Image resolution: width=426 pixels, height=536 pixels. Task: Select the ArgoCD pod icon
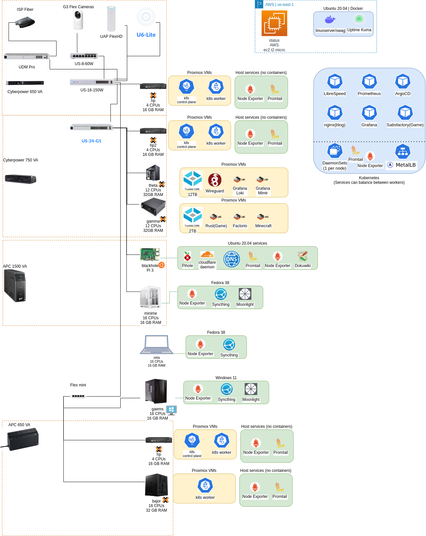(x=403, y=81)
